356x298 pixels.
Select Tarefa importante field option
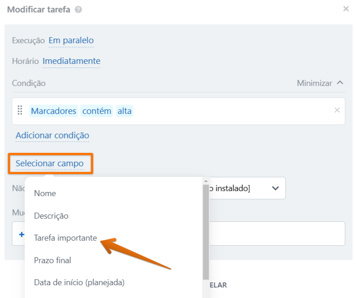65,238
